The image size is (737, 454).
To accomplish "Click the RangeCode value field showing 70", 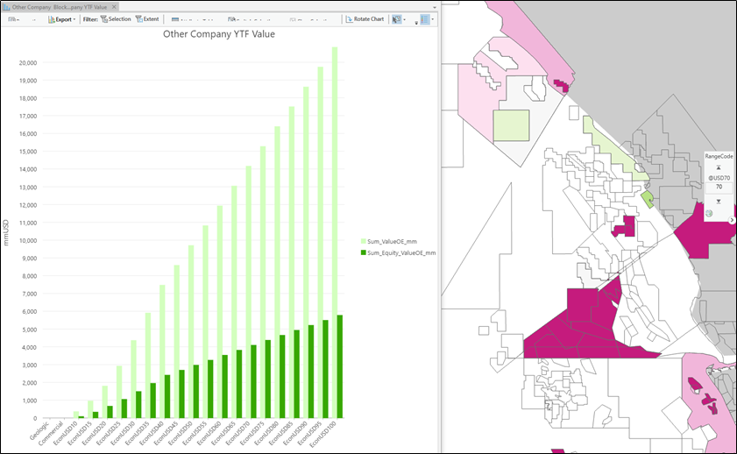I will [x=719, y=187].
